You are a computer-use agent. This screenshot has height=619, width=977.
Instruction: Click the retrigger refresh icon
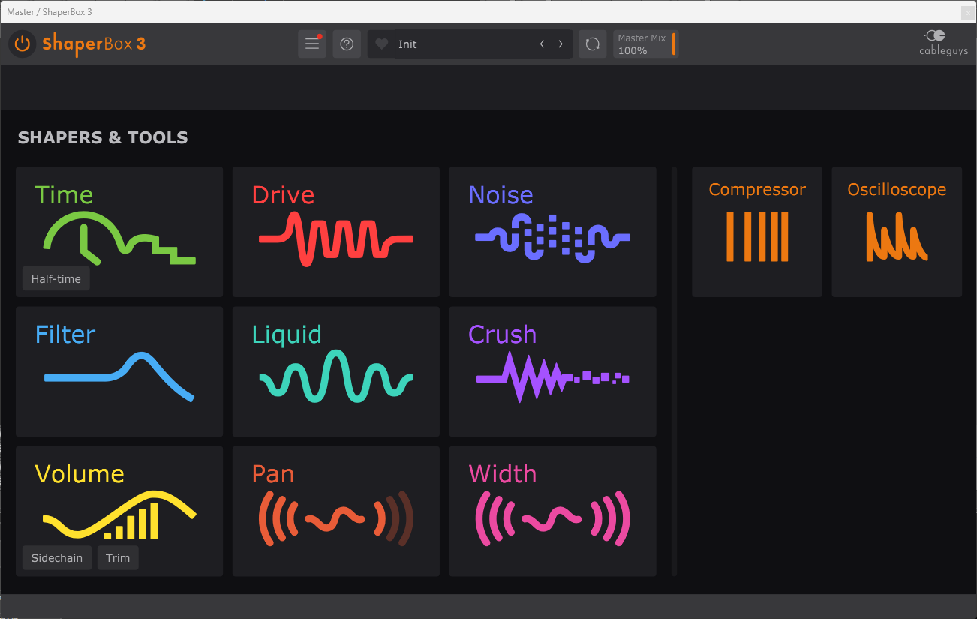592,44
